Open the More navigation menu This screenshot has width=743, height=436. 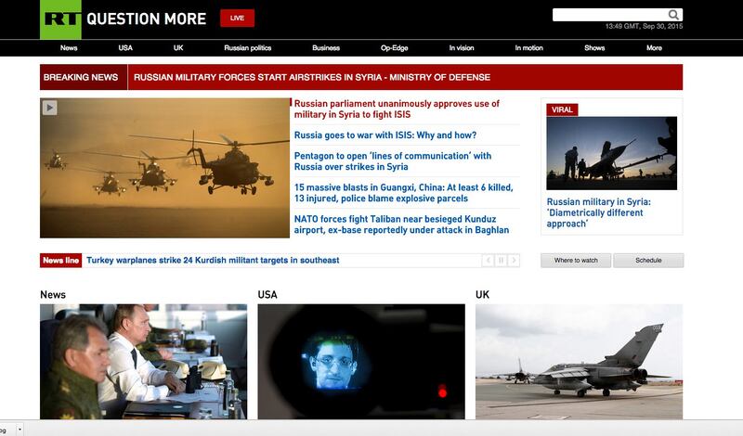coord(654,48)
